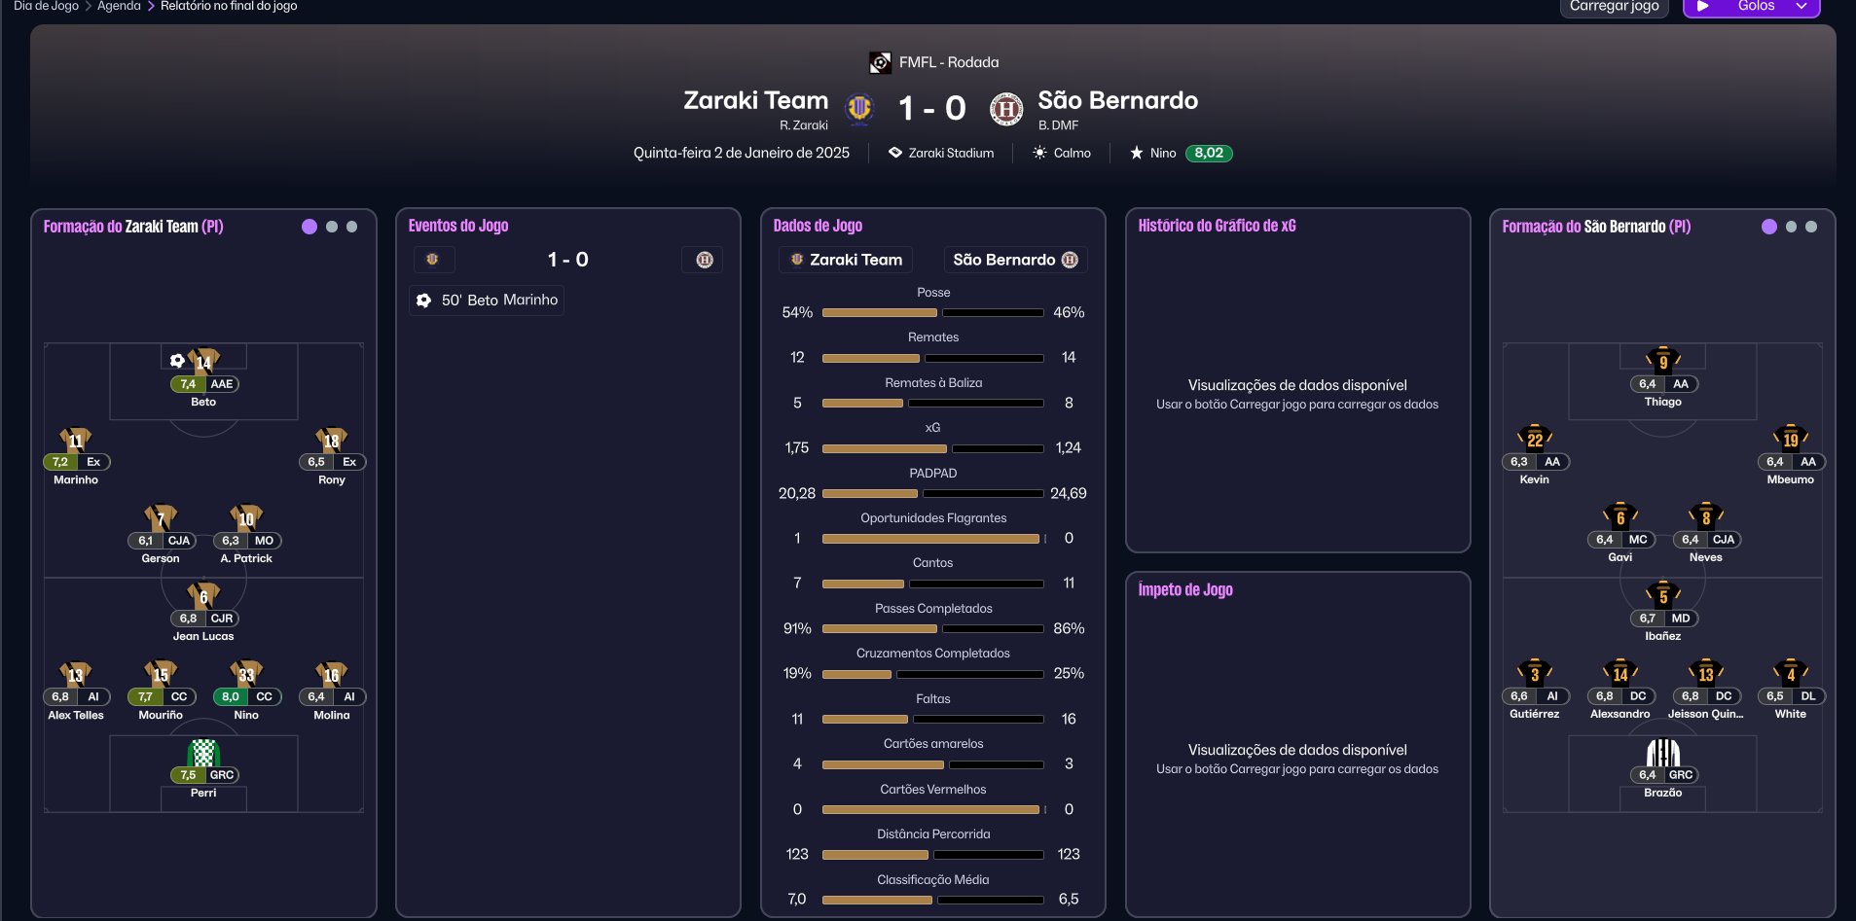Click the star icon next to Nino
The width and height of the screenshot is (1856, 921).
[x=1136, y=153]
